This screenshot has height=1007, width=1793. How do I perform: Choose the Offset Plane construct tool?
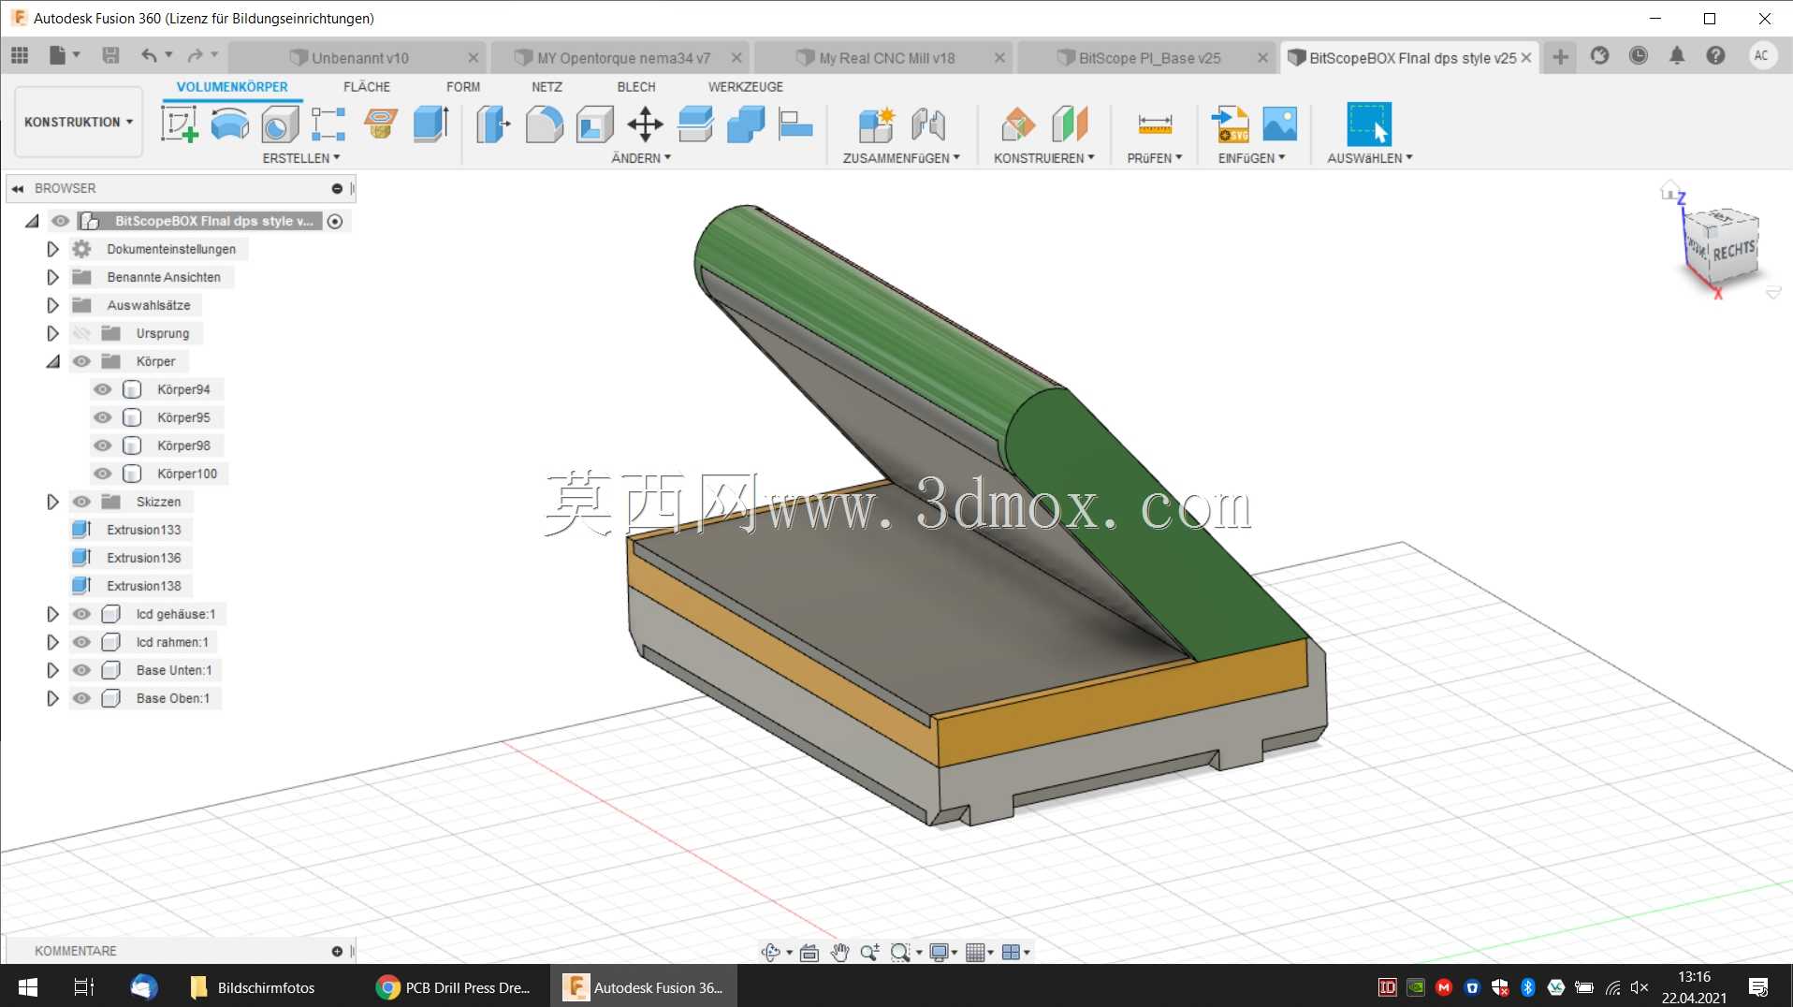click(1018, 124)
